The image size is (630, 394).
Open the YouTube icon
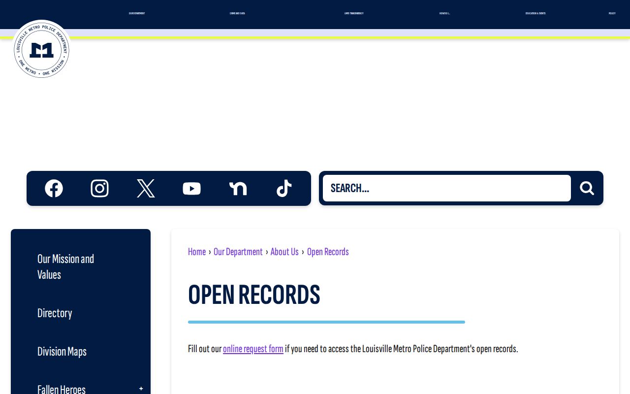click(191, 188)
